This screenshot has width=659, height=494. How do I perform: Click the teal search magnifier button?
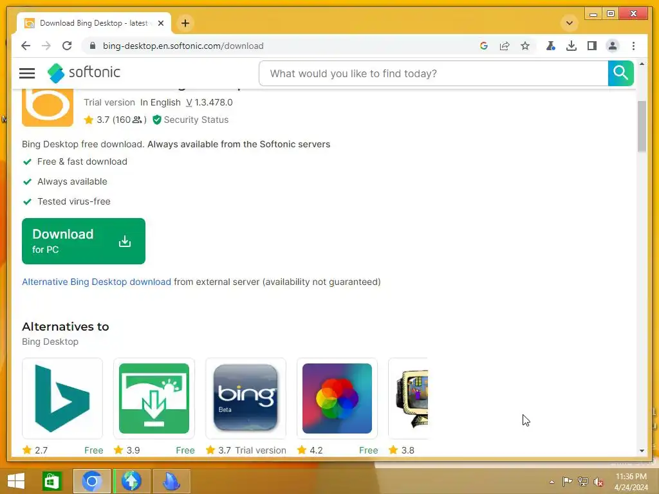click(621, 73)
